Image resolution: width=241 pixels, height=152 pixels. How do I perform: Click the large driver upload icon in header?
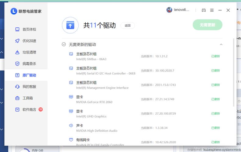coord(70,25)
